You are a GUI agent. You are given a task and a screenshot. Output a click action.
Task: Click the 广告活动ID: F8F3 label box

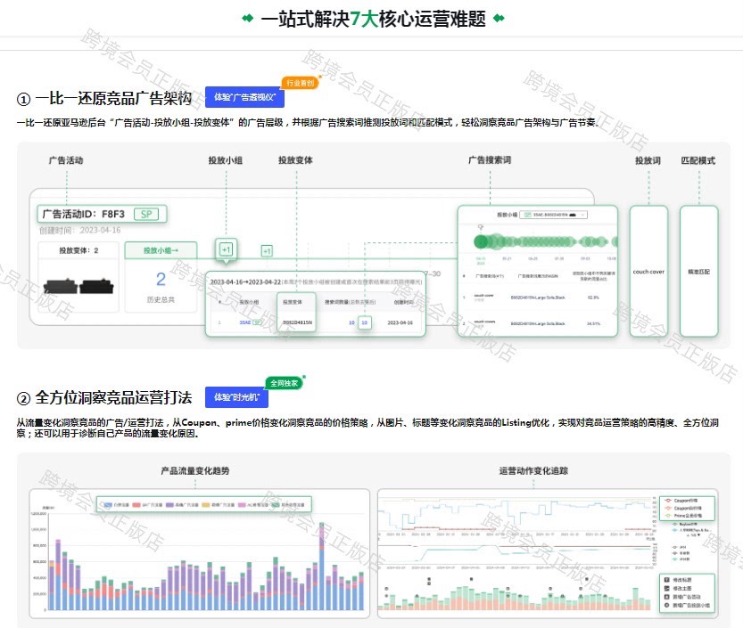coord(103,214)
